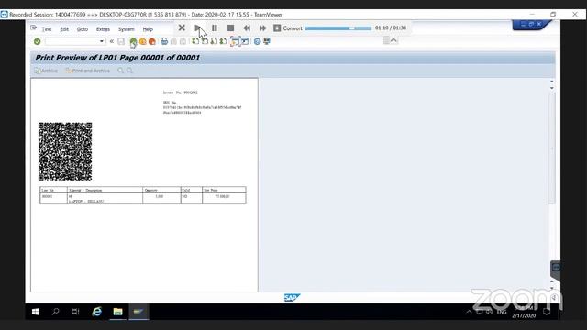Click the Convert button
Image resolution: width=587 pixels, height=330 pixels.
tap(287, 28)
